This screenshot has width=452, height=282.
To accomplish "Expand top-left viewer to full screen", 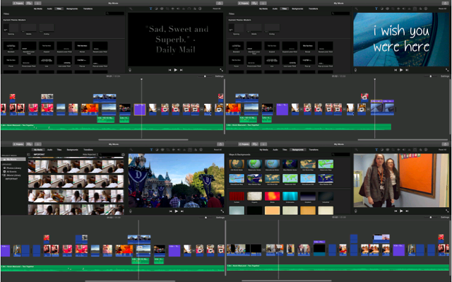I will point(221,70).
